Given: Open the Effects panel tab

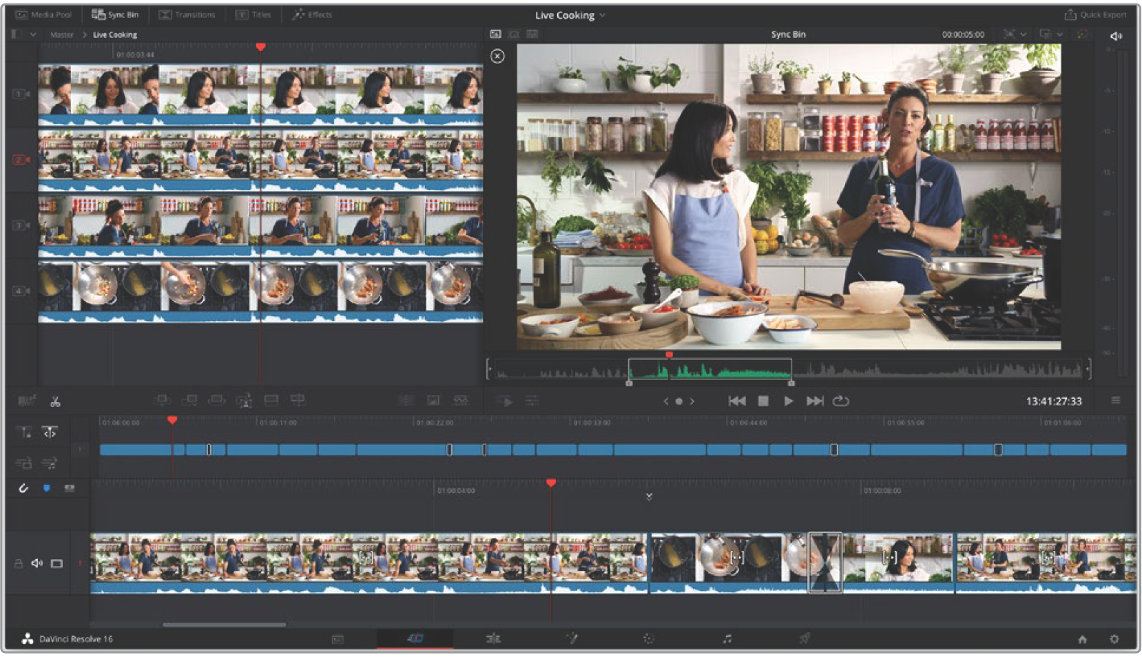Looking at the screenshot, I should click(x=312, y=14).
